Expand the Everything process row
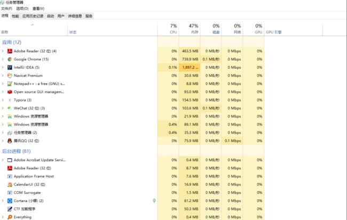 (3, 217)
